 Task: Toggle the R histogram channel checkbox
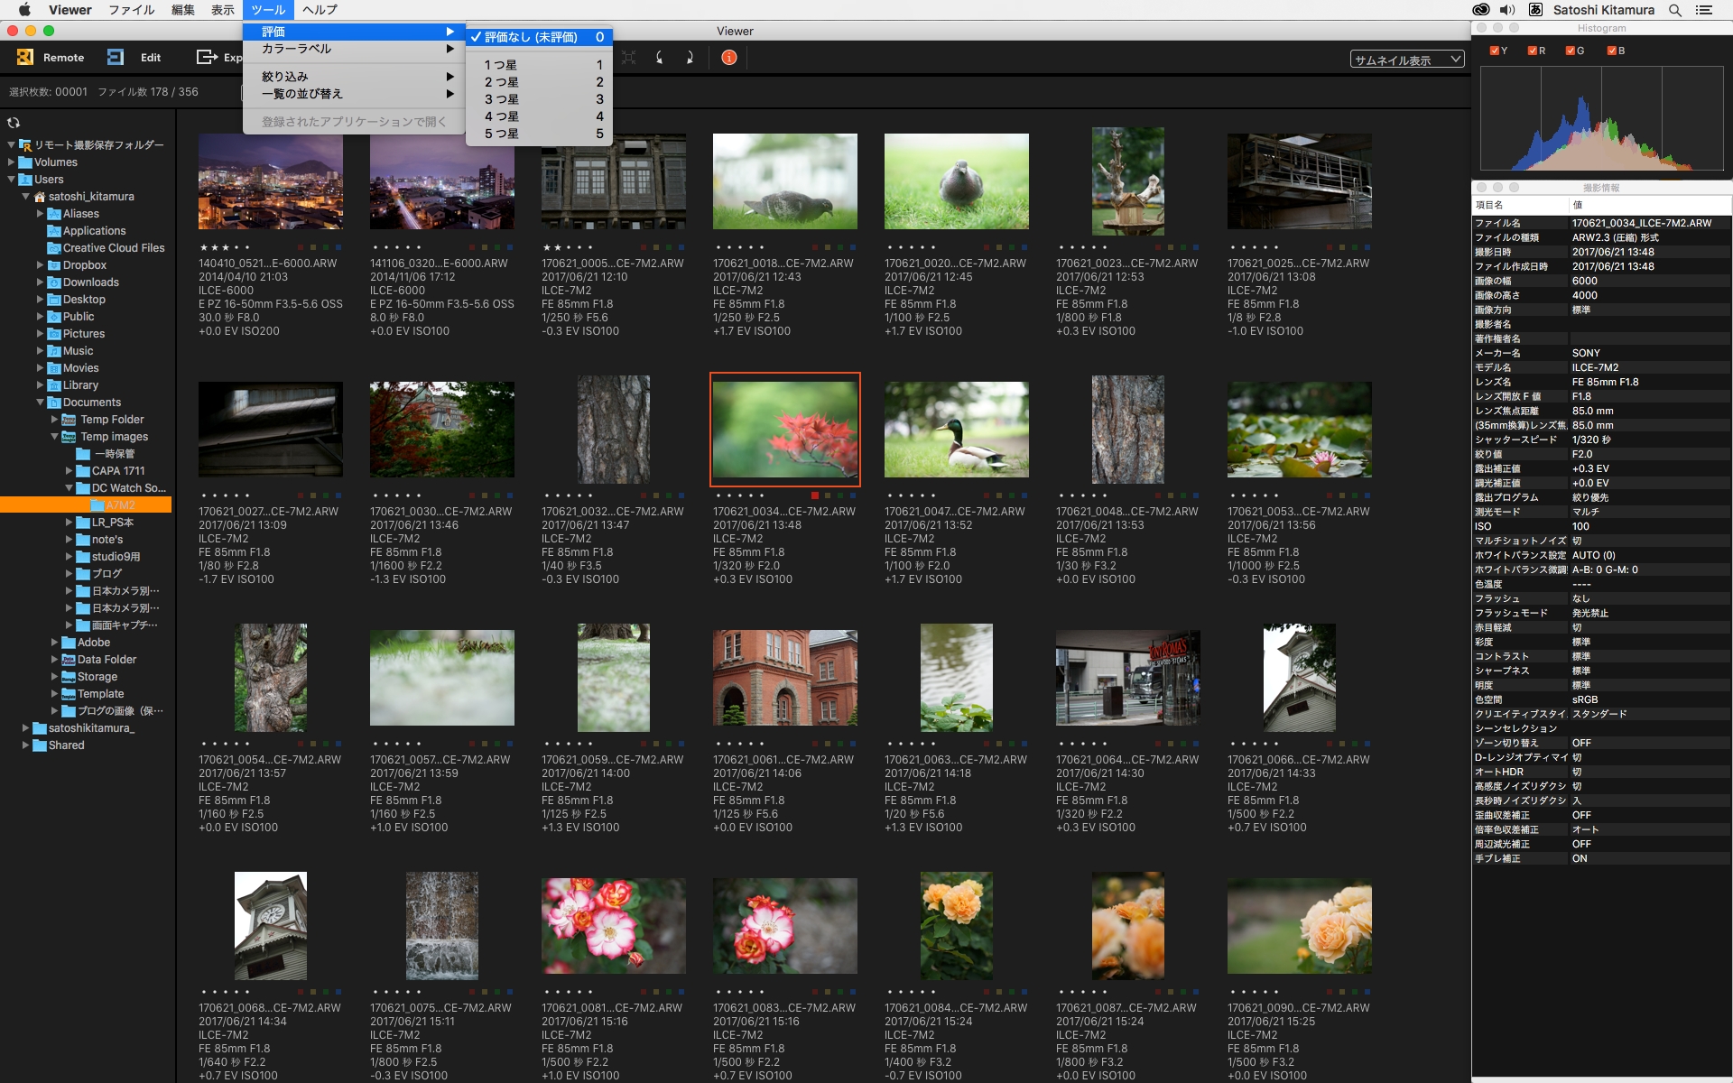pos(1533,51)
